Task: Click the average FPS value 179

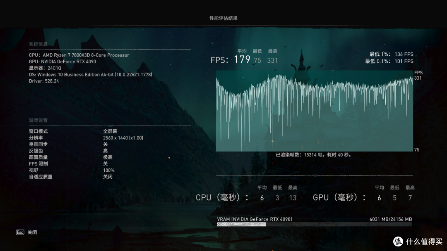Action: (x=242, y=60)
